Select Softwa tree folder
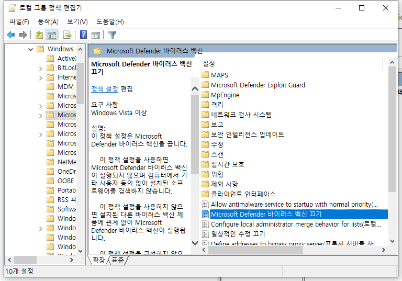The image size is (402, 281). [61, 209]
